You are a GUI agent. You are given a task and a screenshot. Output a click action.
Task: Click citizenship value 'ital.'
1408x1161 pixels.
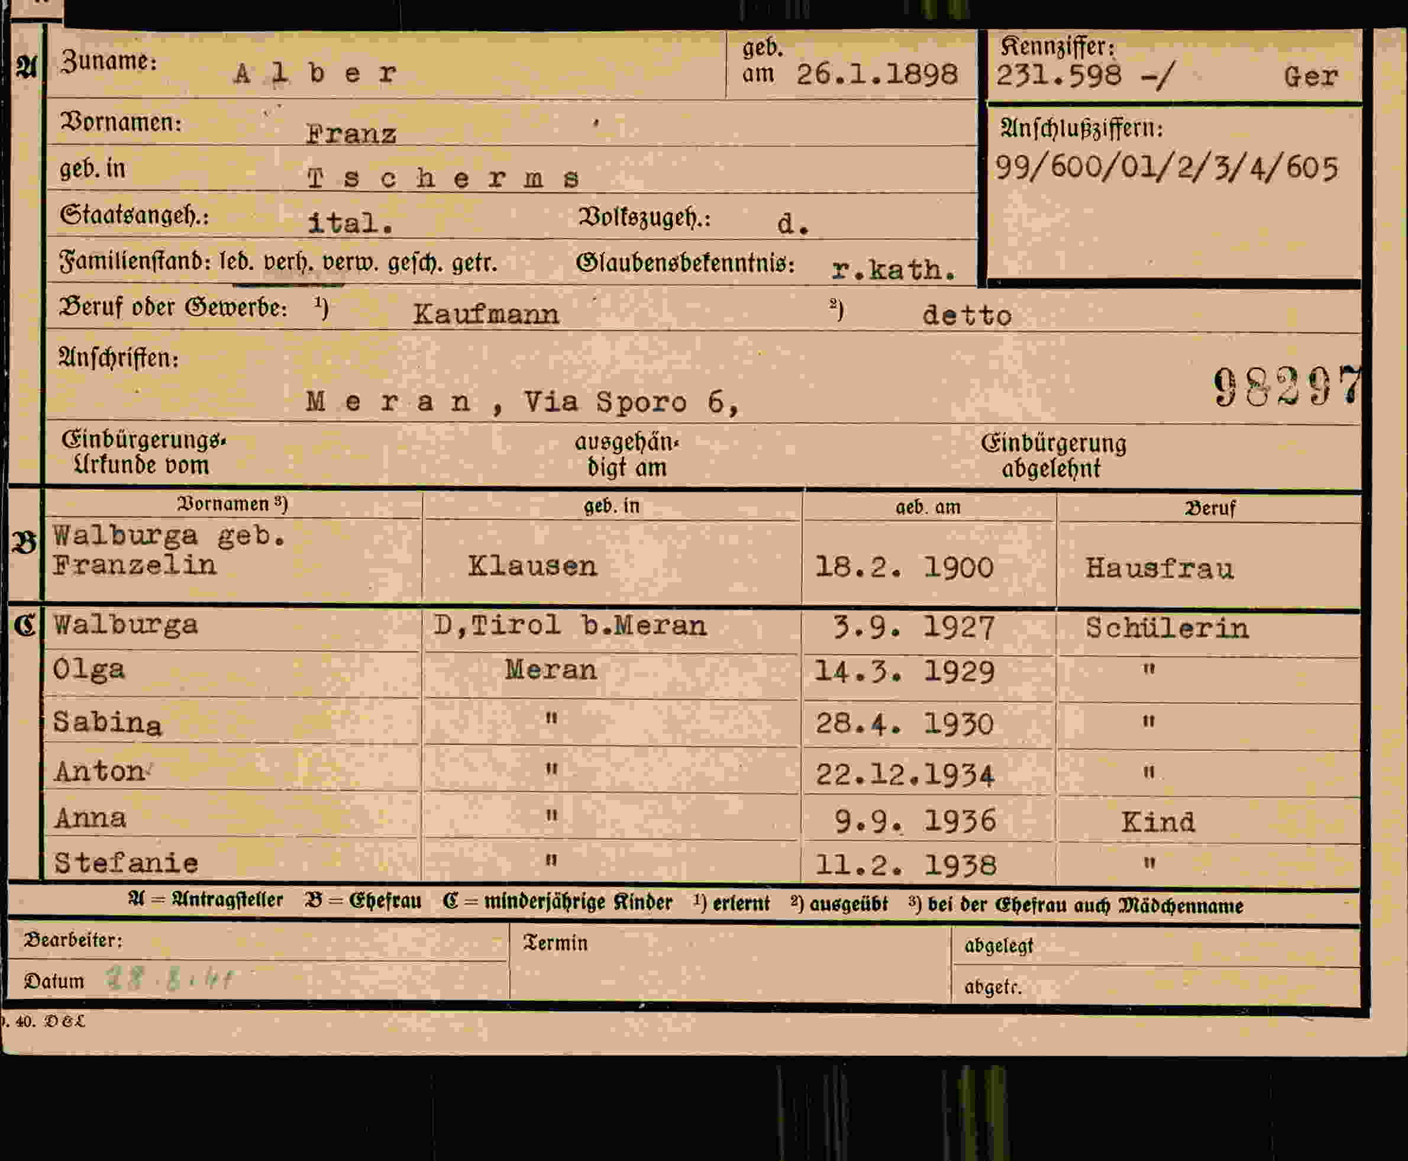point(350,222)
